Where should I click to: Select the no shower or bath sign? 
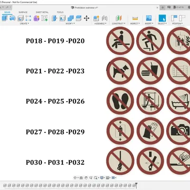coord(179,101)
